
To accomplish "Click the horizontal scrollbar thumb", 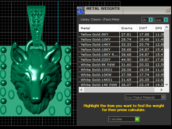I will (x=119, y=90).
